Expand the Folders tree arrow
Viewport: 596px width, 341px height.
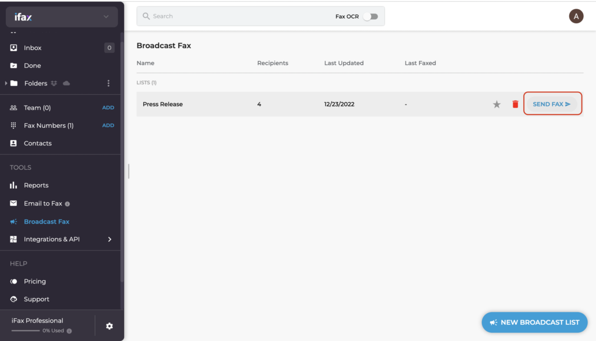pyautogui.click(x=6, y=83)
